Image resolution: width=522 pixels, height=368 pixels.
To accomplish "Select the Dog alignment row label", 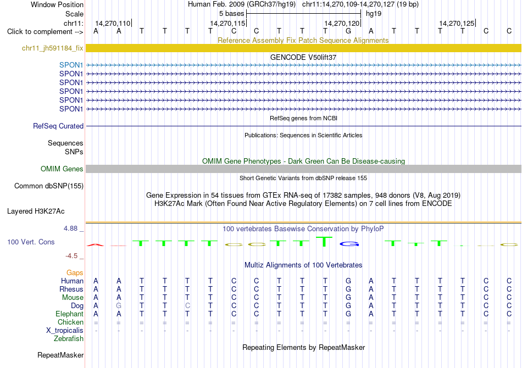I will [77, 306].
